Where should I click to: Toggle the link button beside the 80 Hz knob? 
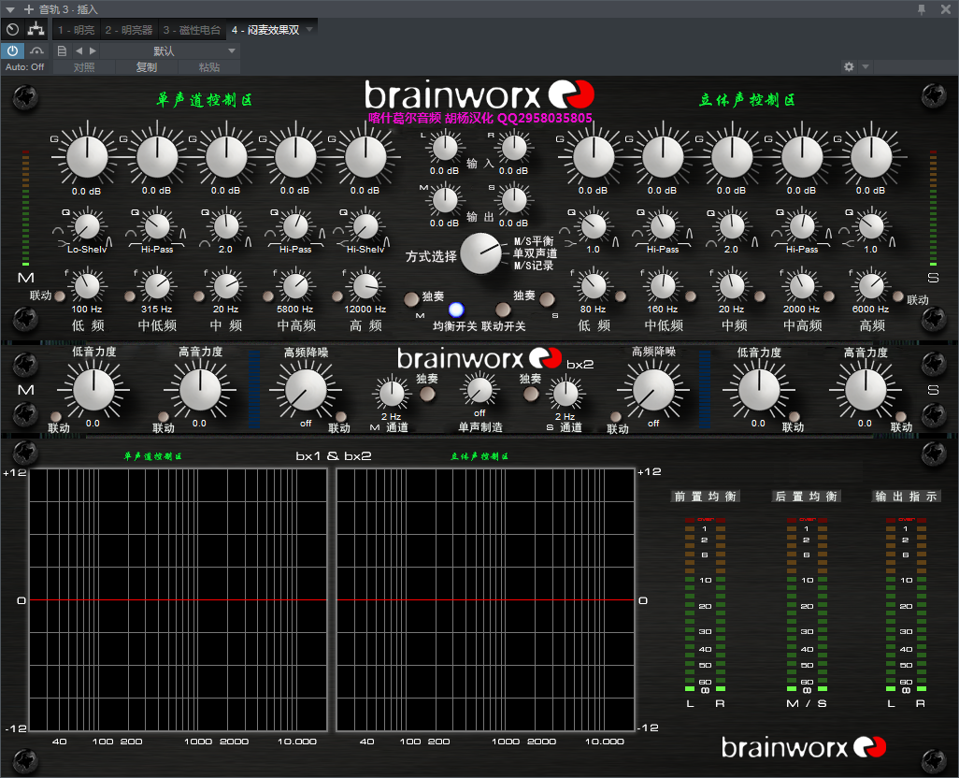(x=620, y=296)
